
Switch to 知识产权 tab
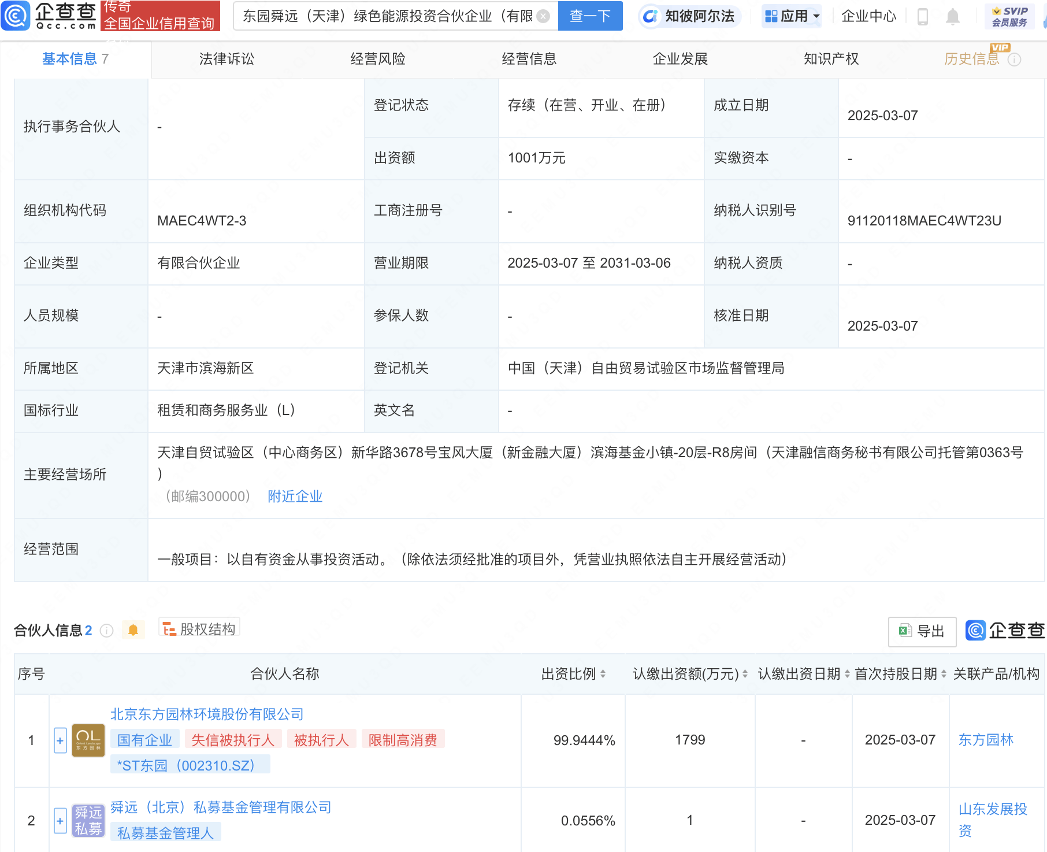click(831, 59)
